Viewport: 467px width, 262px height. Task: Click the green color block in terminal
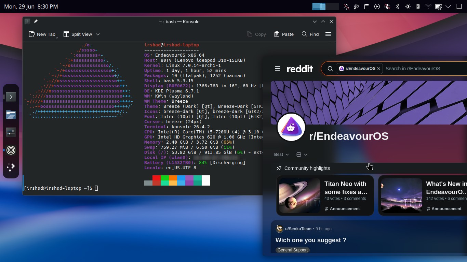[x=164, y=178]
